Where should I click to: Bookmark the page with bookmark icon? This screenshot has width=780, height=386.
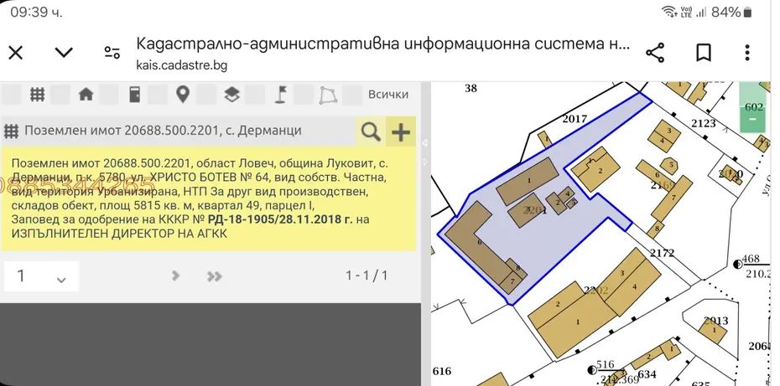point(703,52)
